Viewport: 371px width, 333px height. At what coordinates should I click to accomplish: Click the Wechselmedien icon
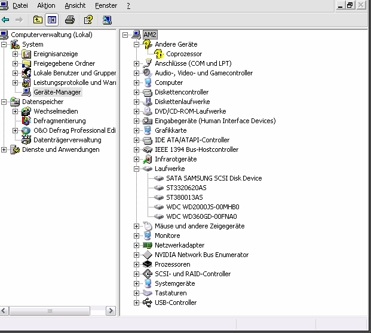pos(26,111)
